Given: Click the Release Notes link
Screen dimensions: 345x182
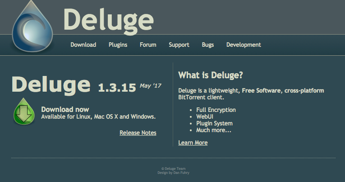Looking at the screenshot, I should pyautogui.click(x=138, y=133).
